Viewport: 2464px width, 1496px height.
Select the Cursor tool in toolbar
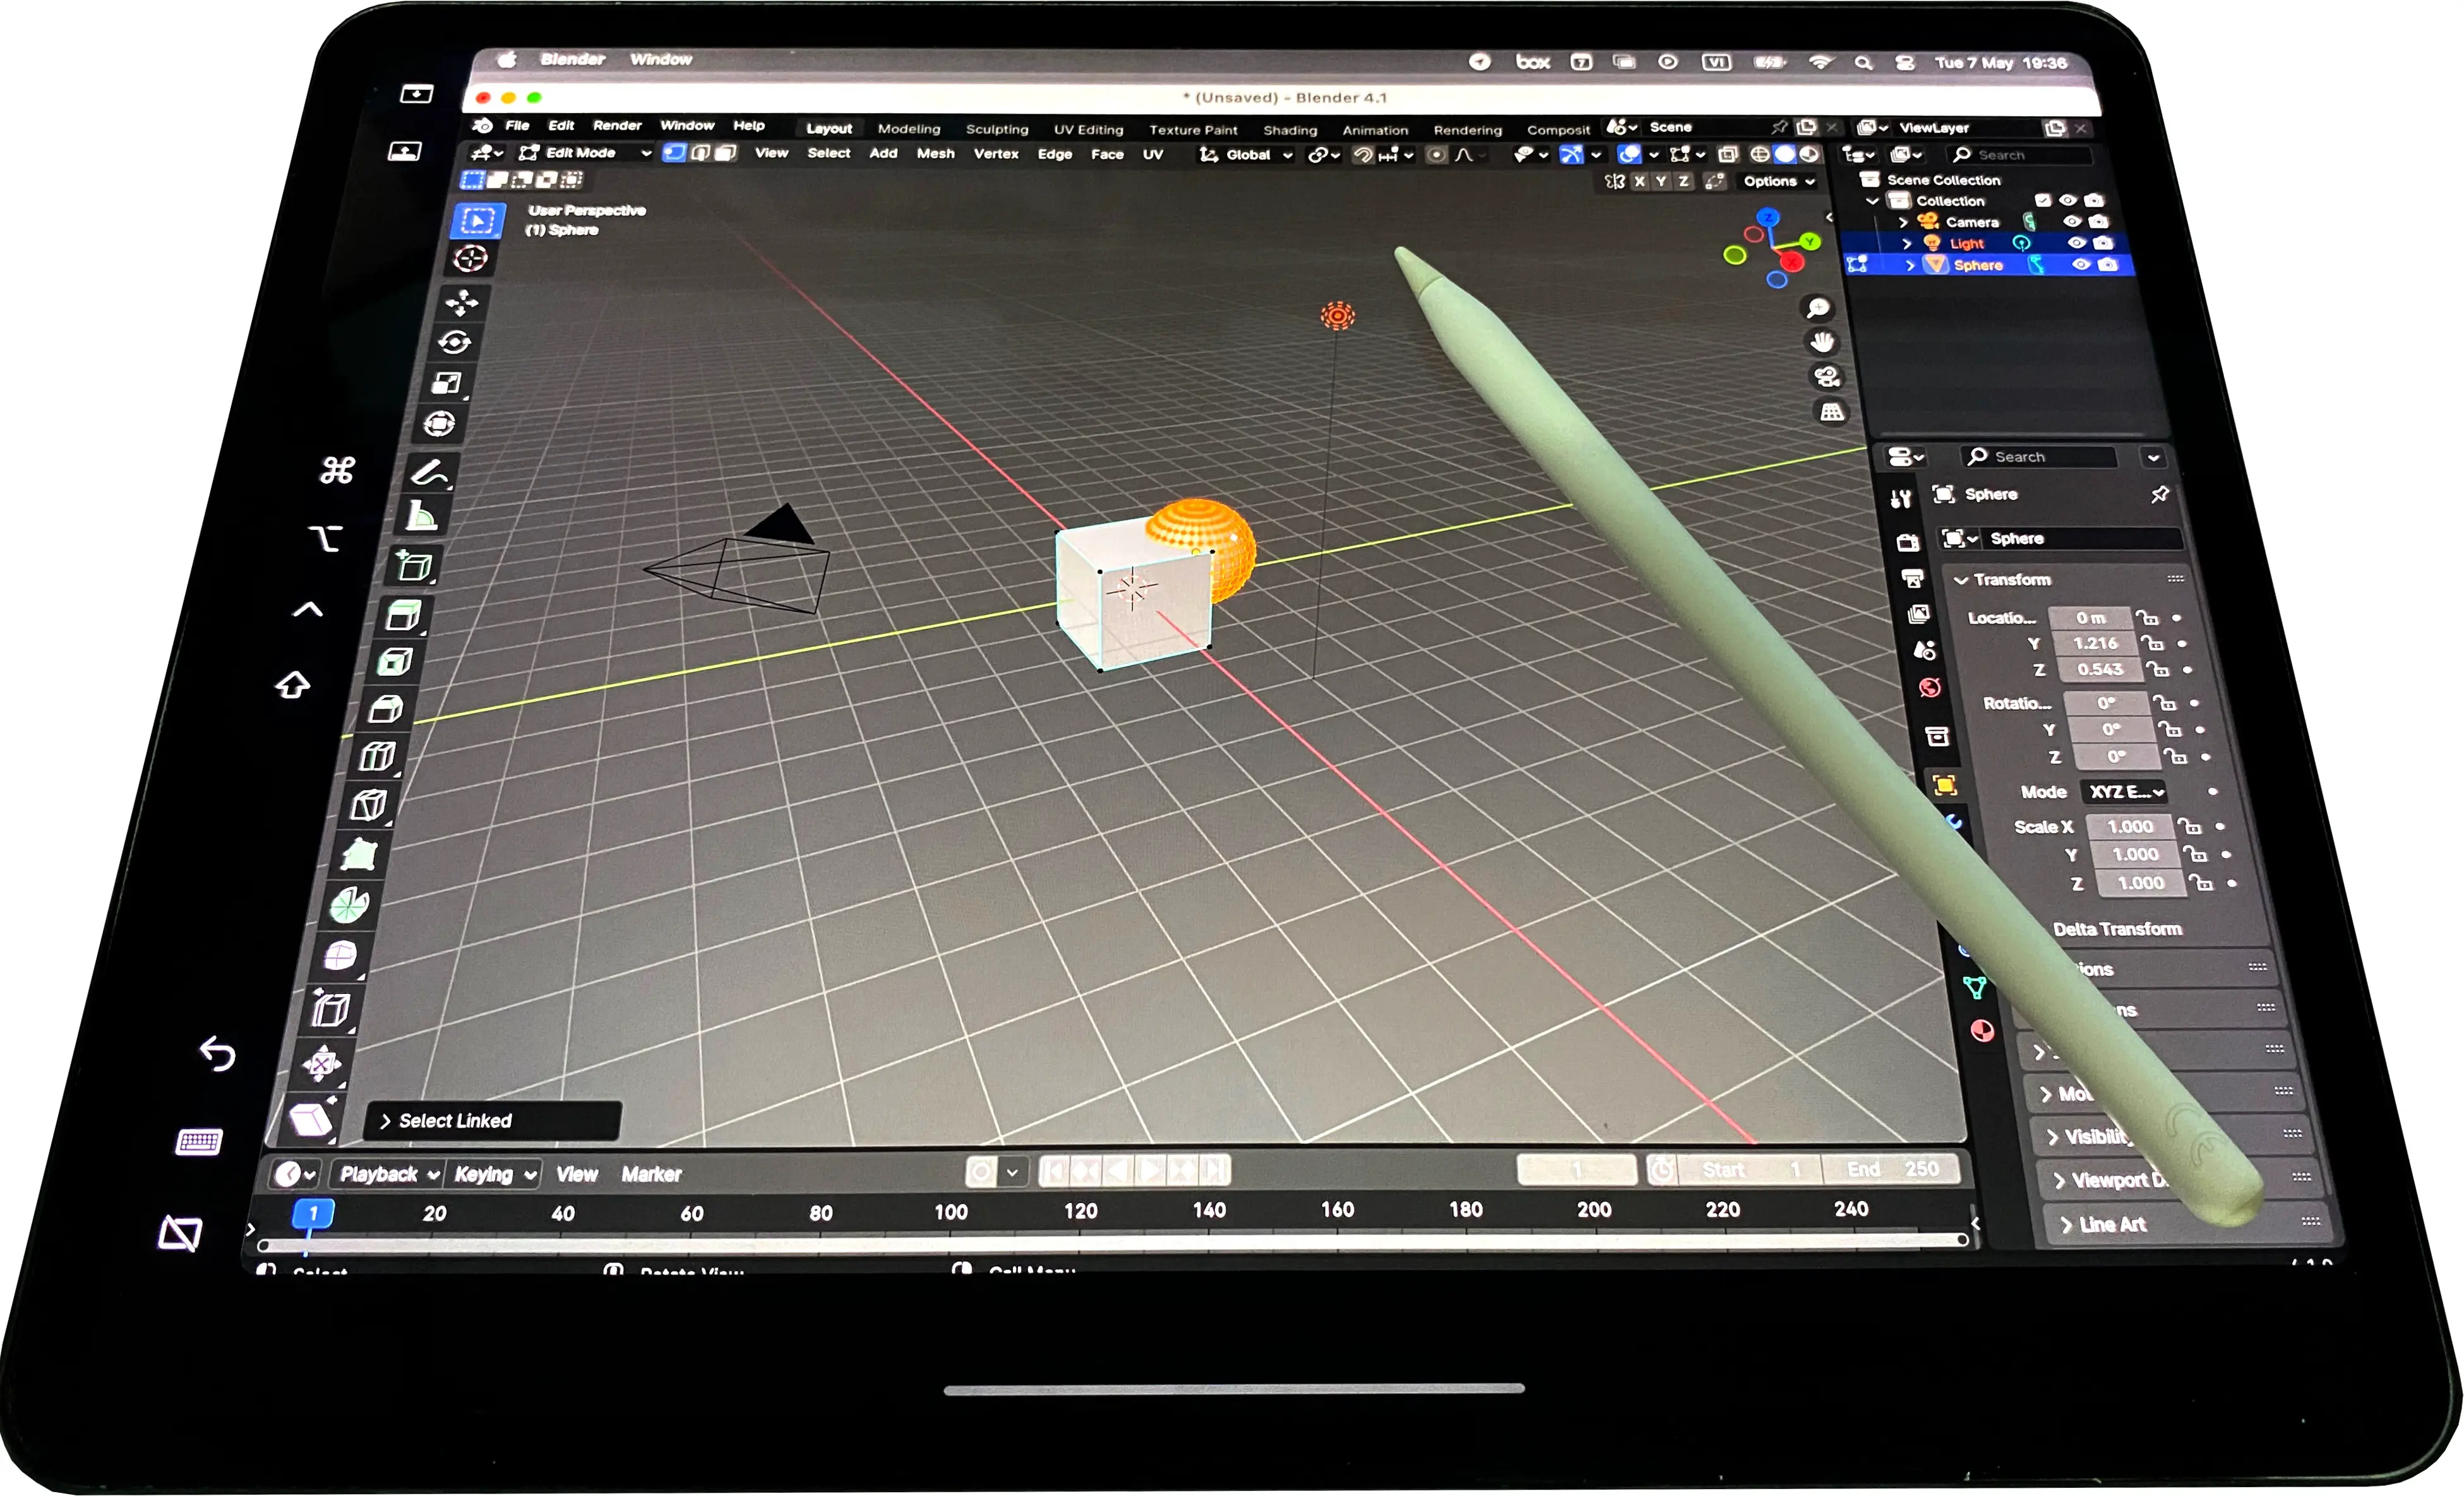pyautogui.click(x=470, y=259)
